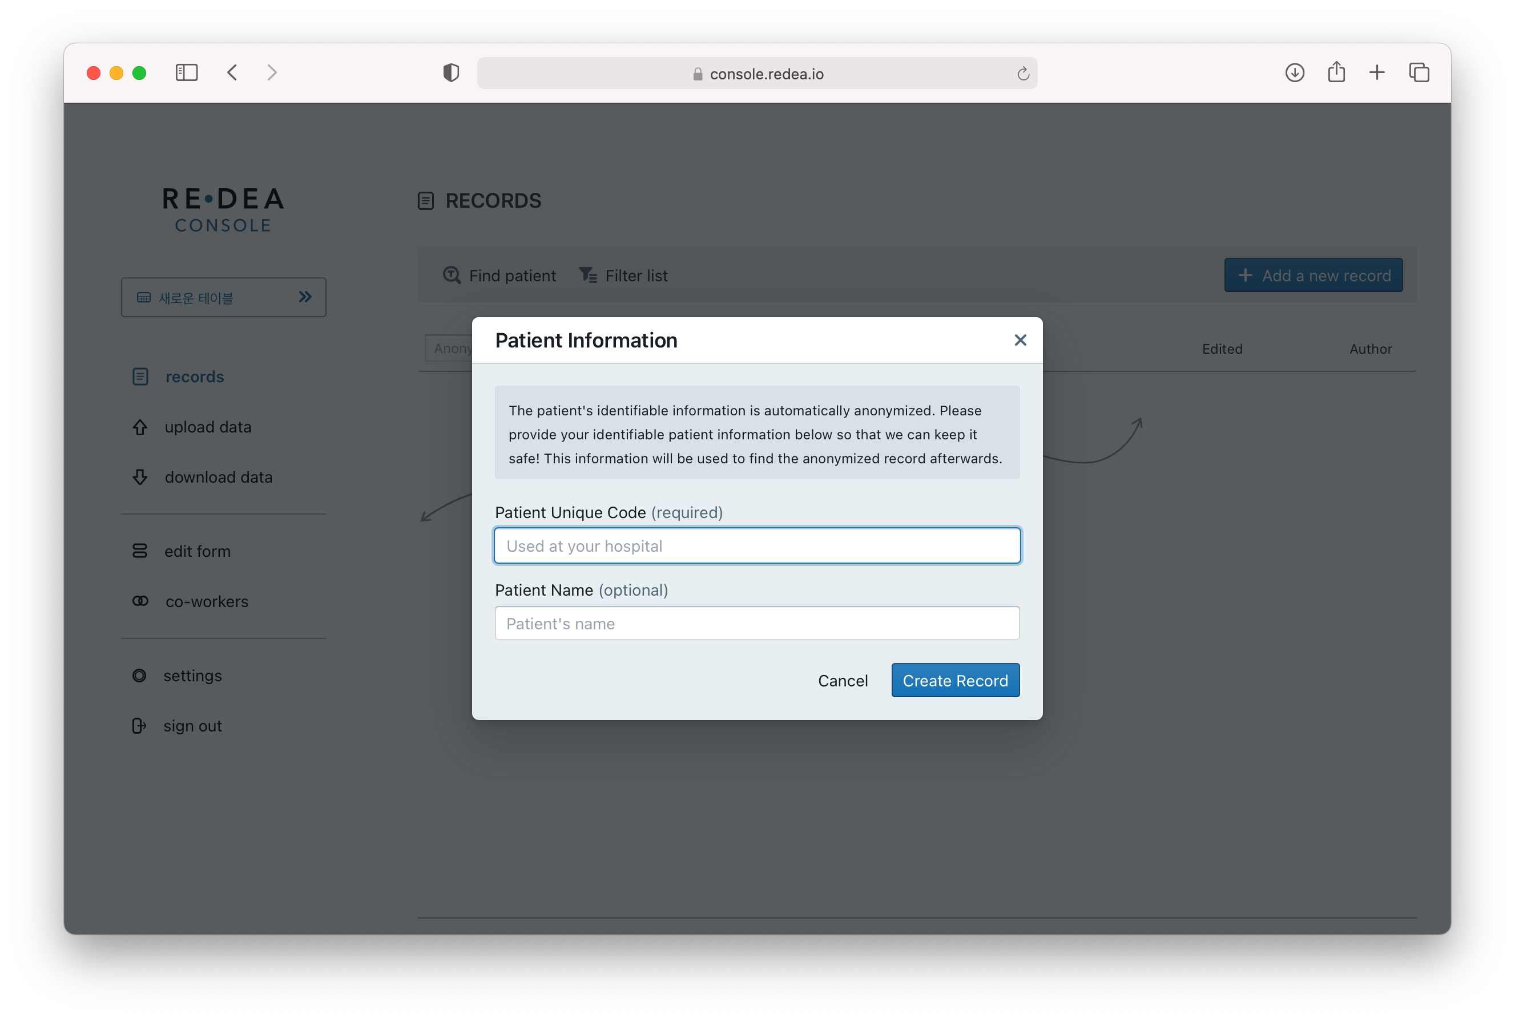The height and width of the screenshot is (1019, 1515).
Task: Close the Patient Information dialog
Action: coord(1020,340)
